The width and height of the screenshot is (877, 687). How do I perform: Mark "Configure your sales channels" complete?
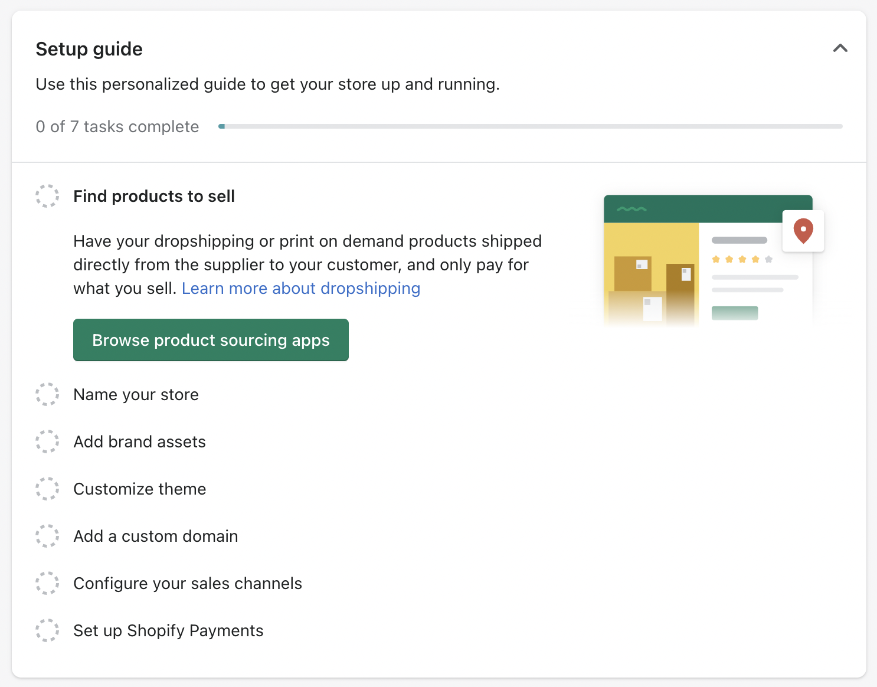47,583
